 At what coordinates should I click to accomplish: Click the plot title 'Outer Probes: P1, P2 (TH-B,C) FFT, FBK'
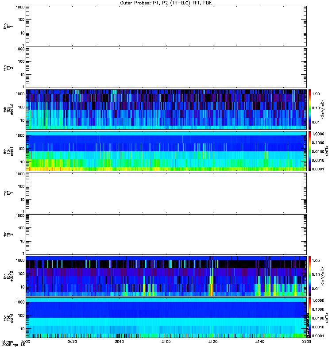[x=166, y=3]
